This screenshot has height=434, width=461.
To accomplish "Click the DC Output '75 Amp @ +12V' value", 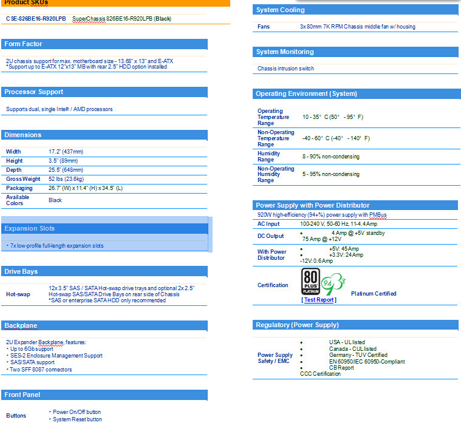I will 322,239.
